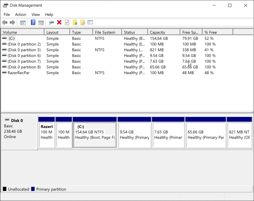Select the 9.54 GB primary partition block

134,132
